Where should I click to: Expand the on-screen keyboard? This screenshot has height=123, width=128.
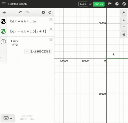pyautogui.click(x=8, y=118)
